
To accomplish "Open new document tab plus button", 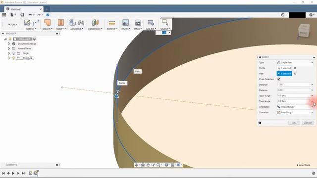I will (47, 9).
